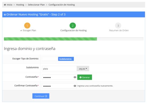Show password with Confirmar Contraseña eye icon
This screenshot has width=147, height=104.
pos(75,86)
